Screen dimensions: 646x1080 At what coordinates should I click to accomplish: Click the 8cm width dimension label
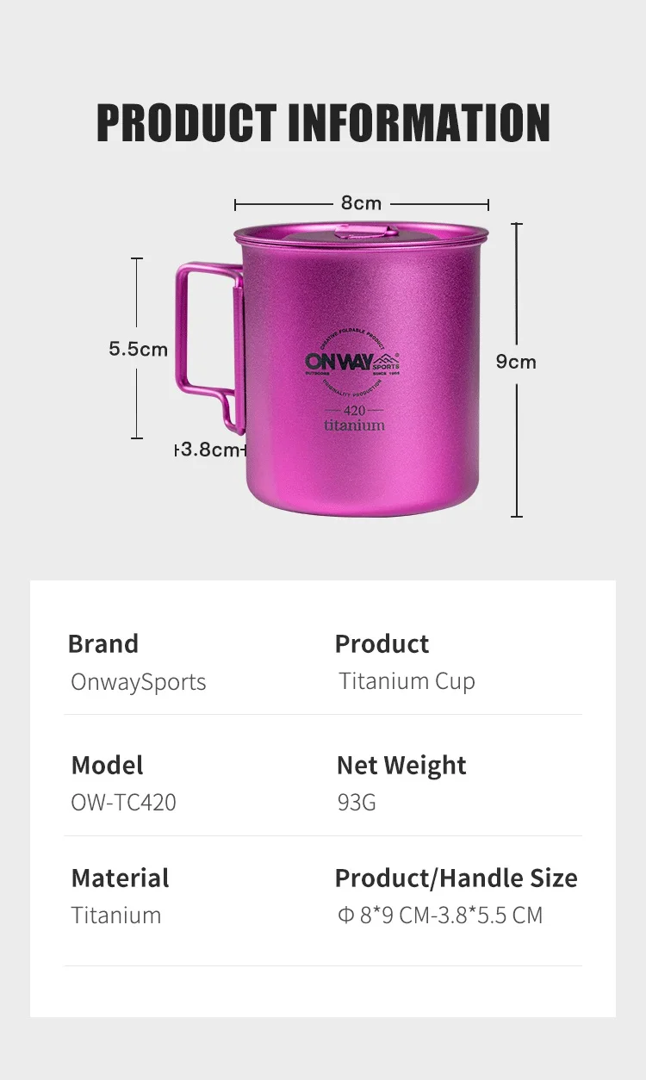361,203
